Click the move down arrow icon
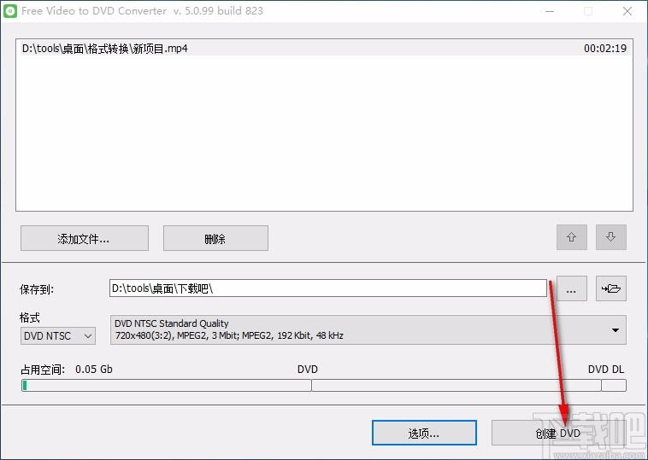 tap(610, 237)
